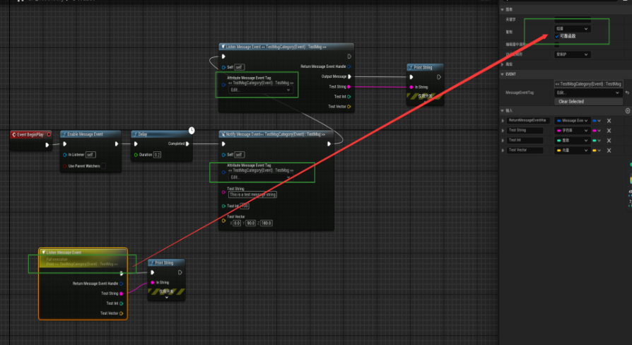This screenshot has height=345, width=632.
Task: Click Test Vector output pin on blue Listen node
Action: (x=349, y=107)
